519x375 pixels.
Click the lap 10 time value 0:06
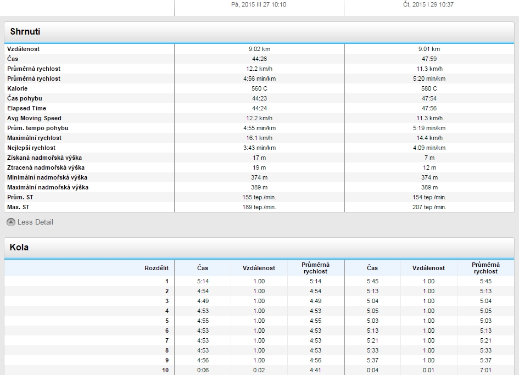point(203,370)
